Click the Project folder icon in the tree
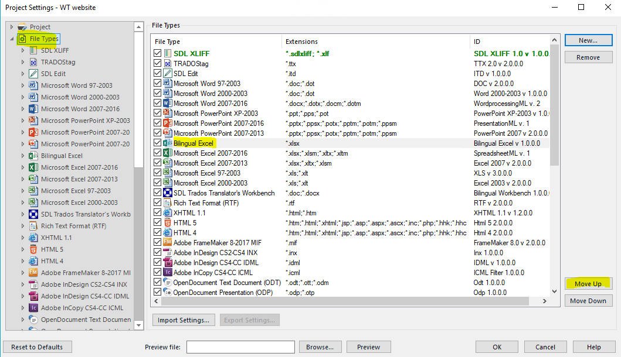621x357 pixels. pyautogui.click(x=22, y=27)
